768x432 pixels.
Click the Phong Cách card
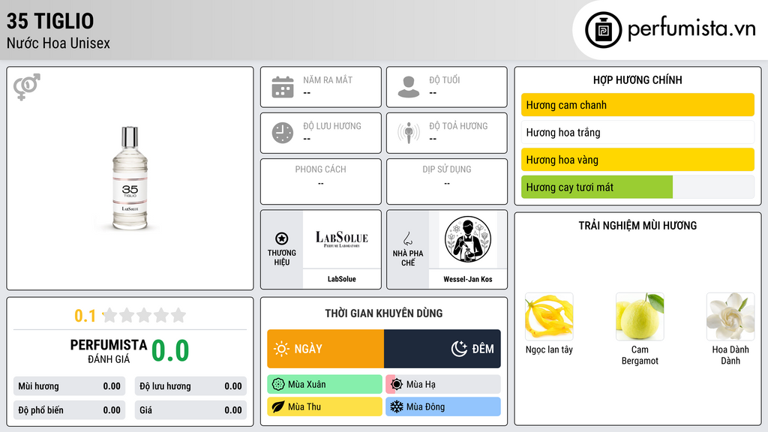[321, 181]
